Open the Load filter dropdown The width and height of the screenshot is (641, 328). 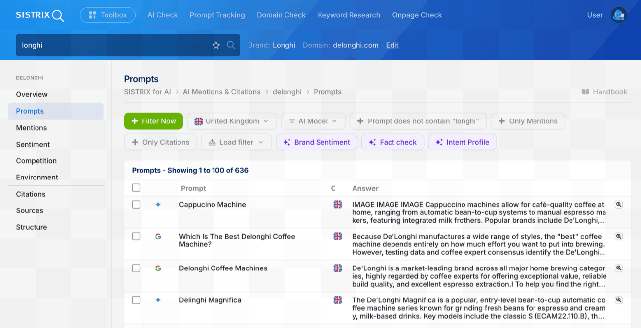click(x=236, y=142)
